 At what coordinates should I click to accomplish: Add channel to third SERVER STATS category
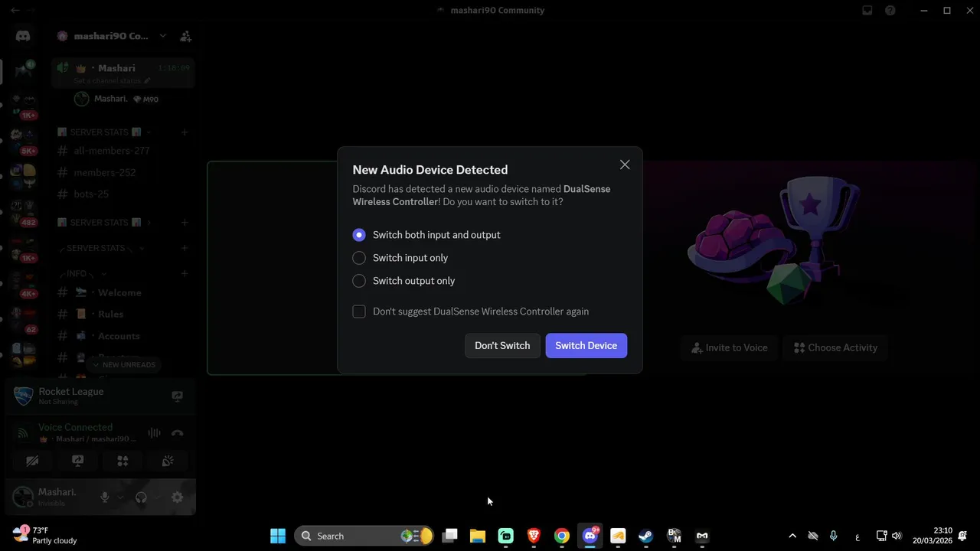[x=185, y=248]
